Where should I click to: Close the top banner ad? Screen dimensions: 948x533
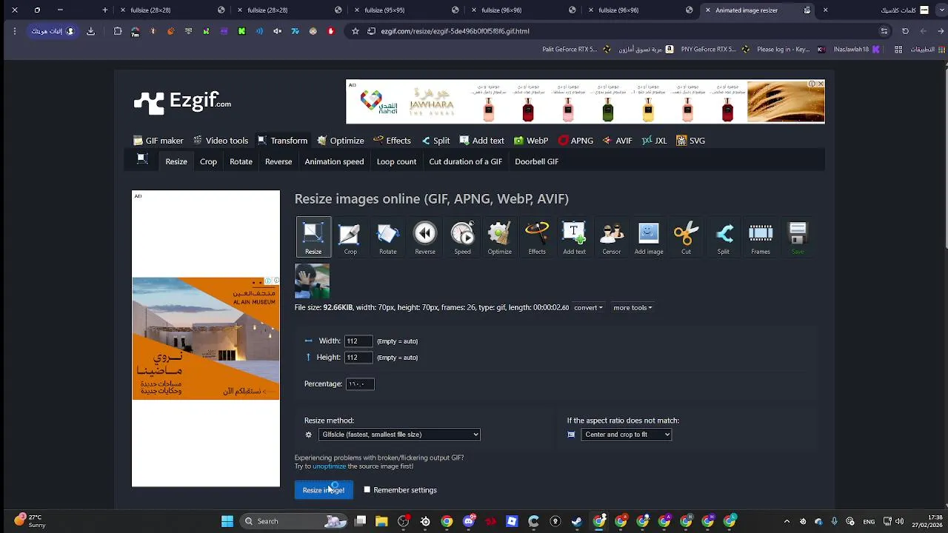(821, 84)
